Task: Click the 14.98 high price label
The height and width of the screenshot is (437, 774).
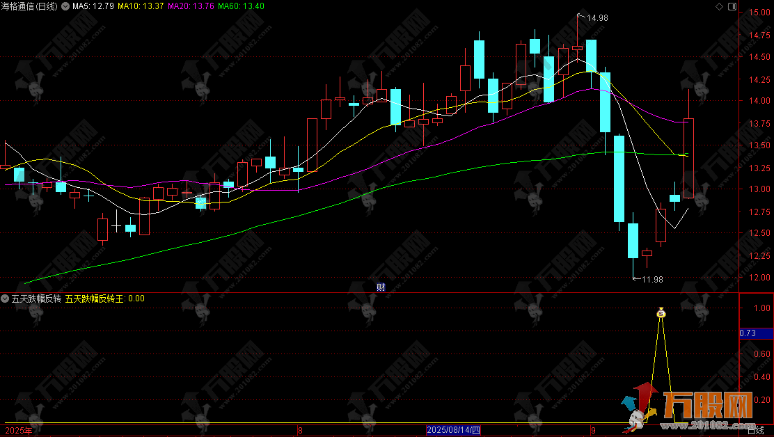Action: click(597, 18)
